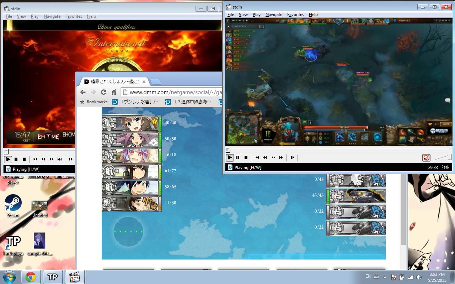Open the Bookmarks folder in bookmarks bar
The height and width of the screenshot is (284, 455).
pyautogui.click(x=93, y=102)
